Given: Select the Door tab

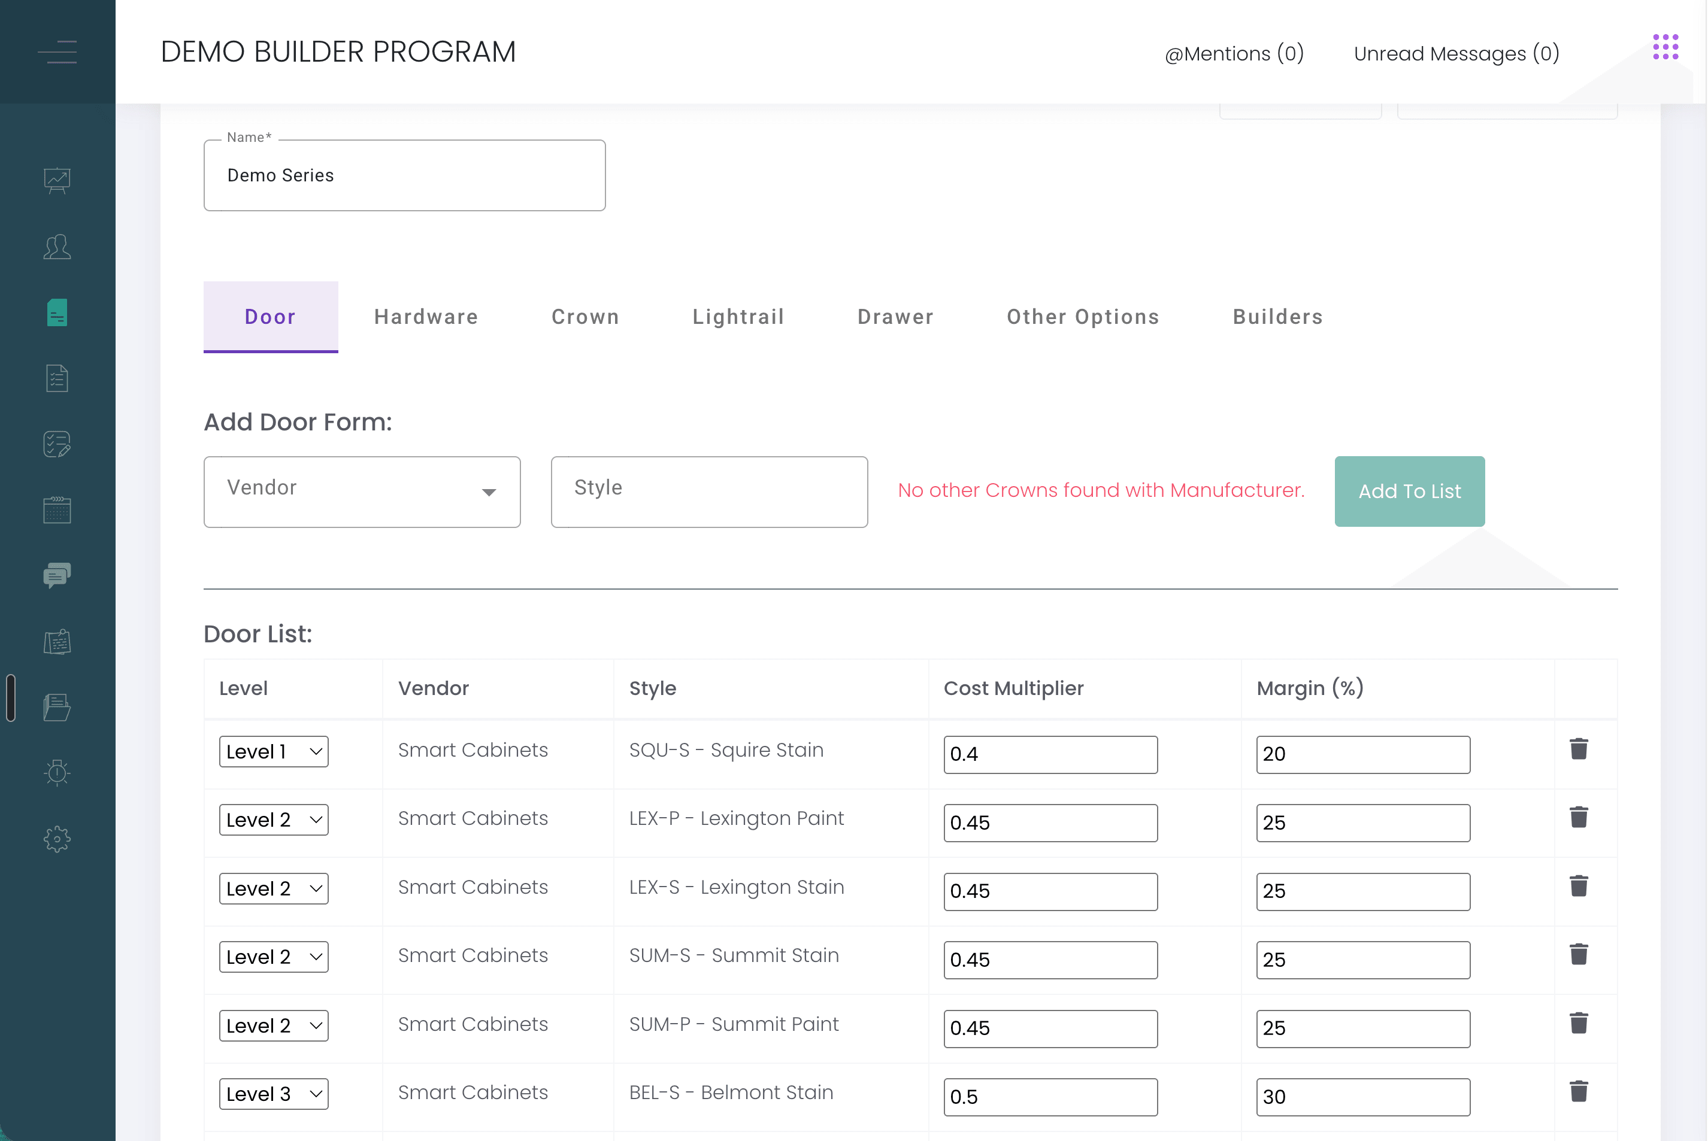Looking at the screenshot, I should 271,317.
